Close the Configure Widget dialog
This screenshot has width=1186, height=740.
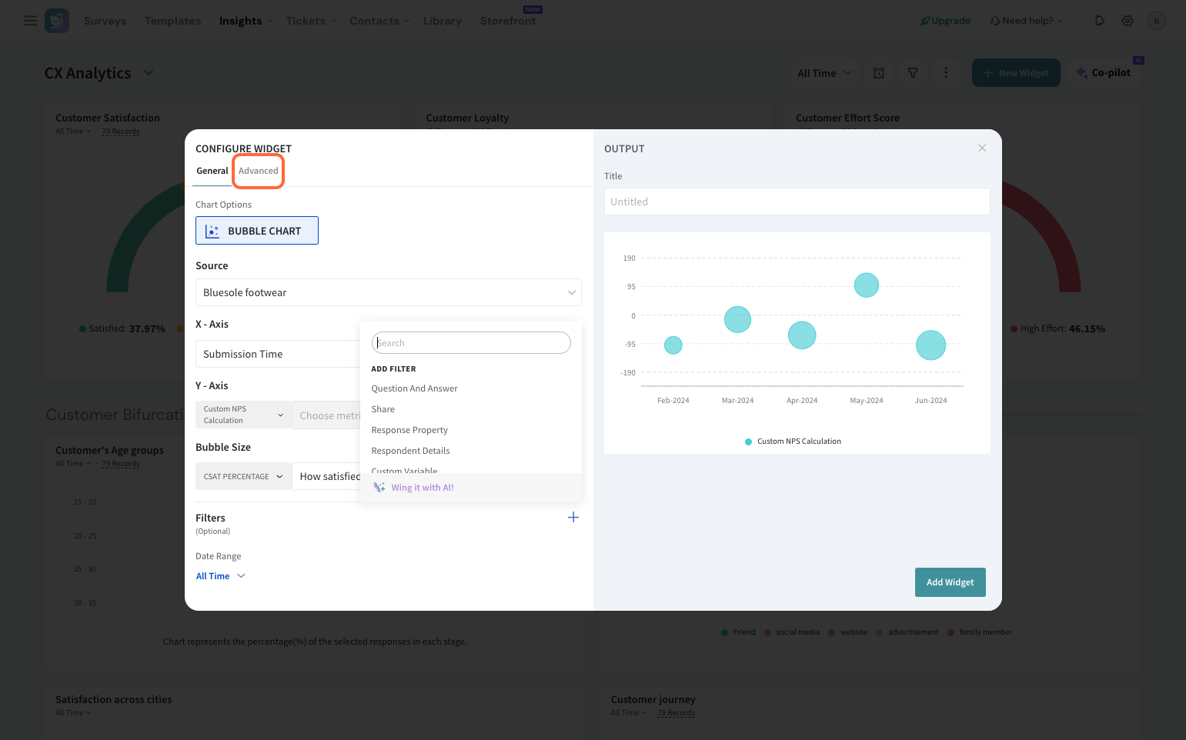[981, 148]
